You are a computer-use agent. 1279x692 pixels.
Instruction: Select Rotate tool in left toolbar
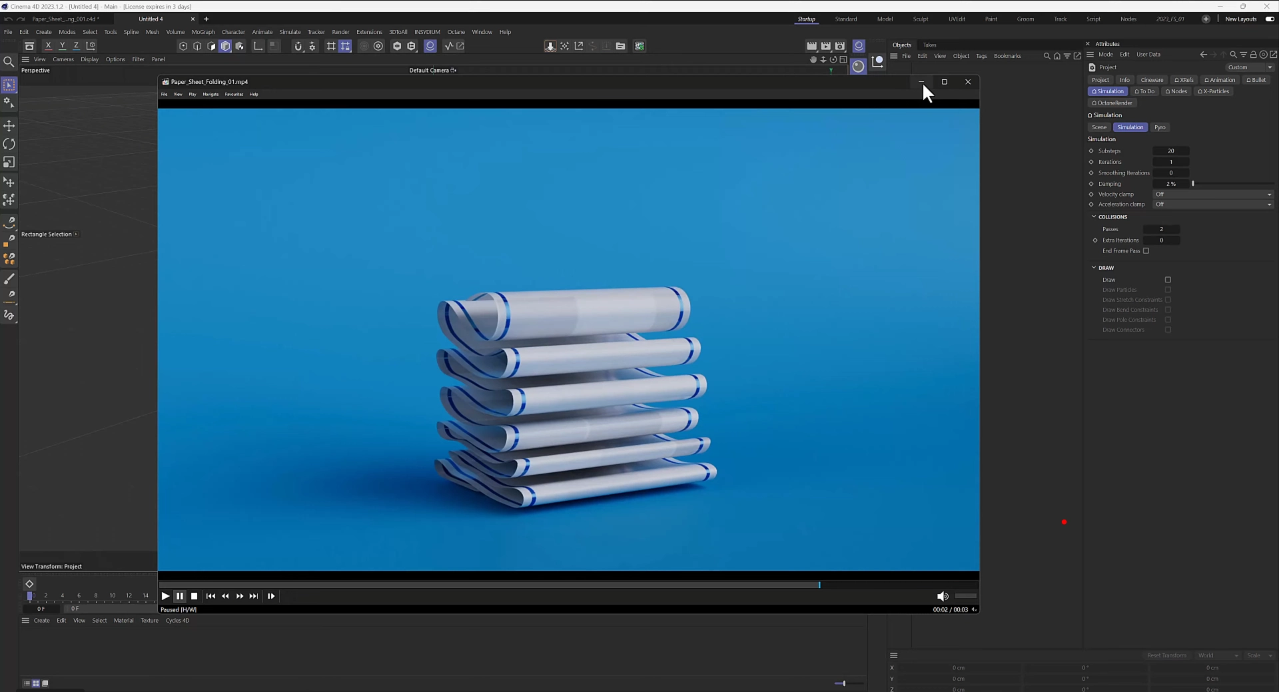click(x=9, y=144)
